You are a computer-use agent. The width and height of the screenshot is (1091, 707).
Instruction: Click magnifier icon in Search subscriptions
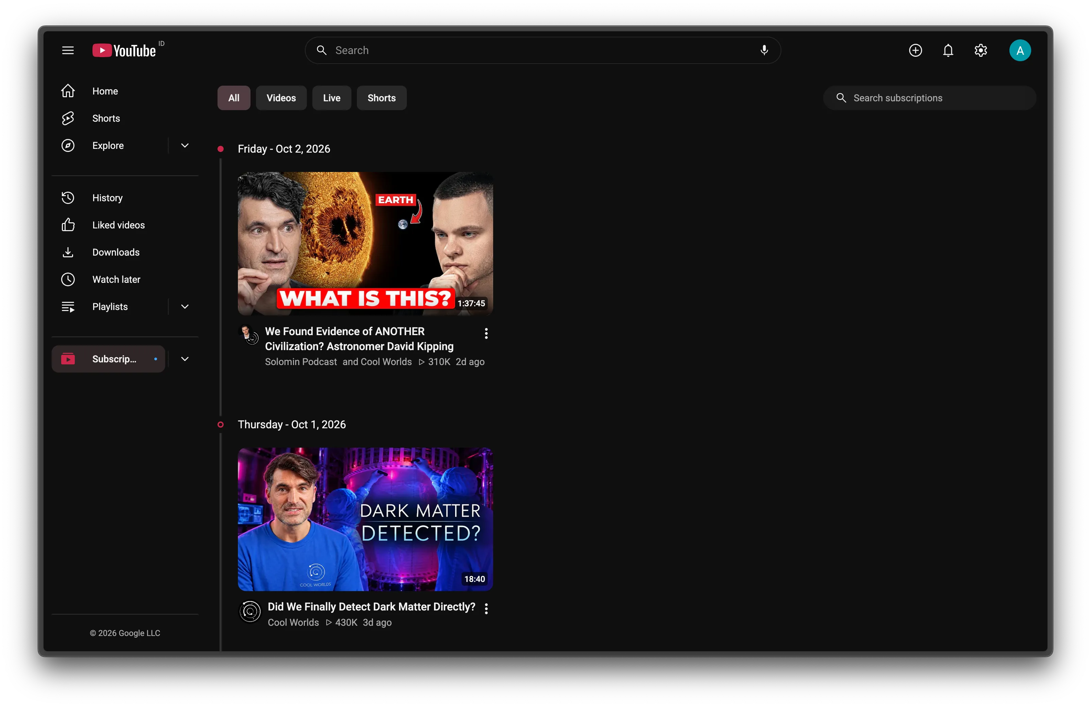pos(841,98)
